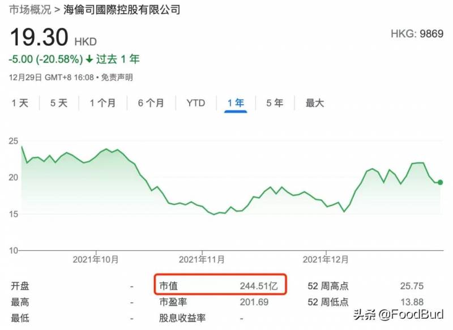Click the 2021年10月 axis label
Screen dimensions: 453x330
coord(96,259)
